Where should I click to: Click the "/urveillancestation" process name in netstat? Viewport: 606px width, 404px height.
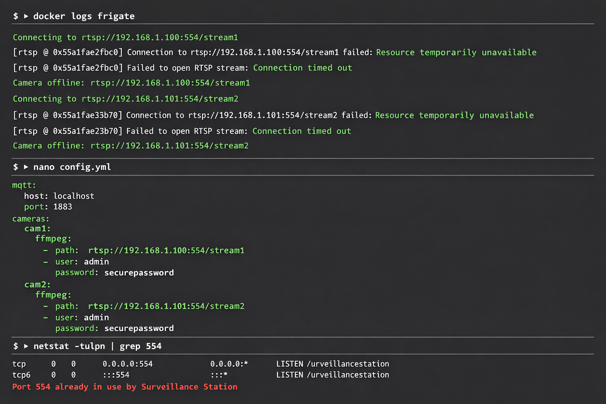(x=347, y=364)
